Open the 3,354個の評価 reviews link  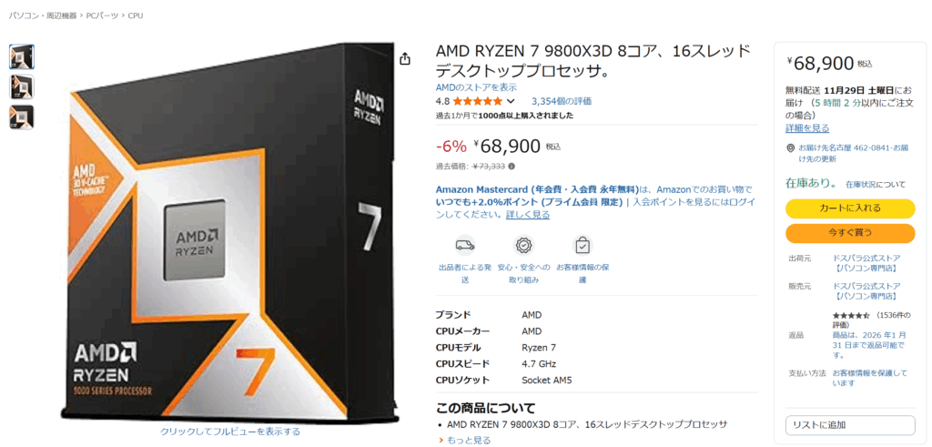[x=561, y=101]
